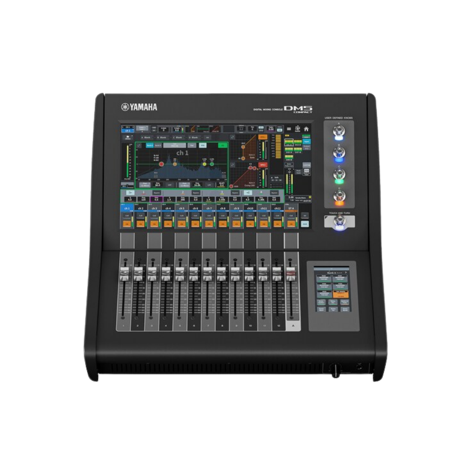Toggle the ch 1 ON button
The width and height of the screenshot is (471, 471).
127,224
